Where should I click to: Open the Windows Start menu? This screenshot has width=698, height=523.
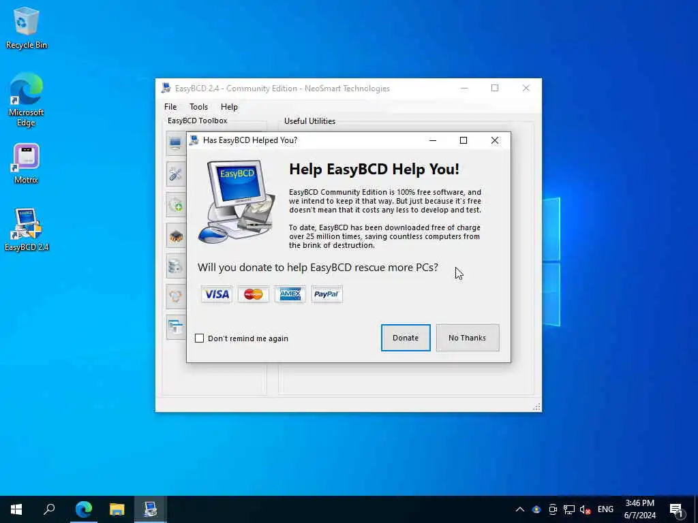pyautogui.click(x=16, y=509)
